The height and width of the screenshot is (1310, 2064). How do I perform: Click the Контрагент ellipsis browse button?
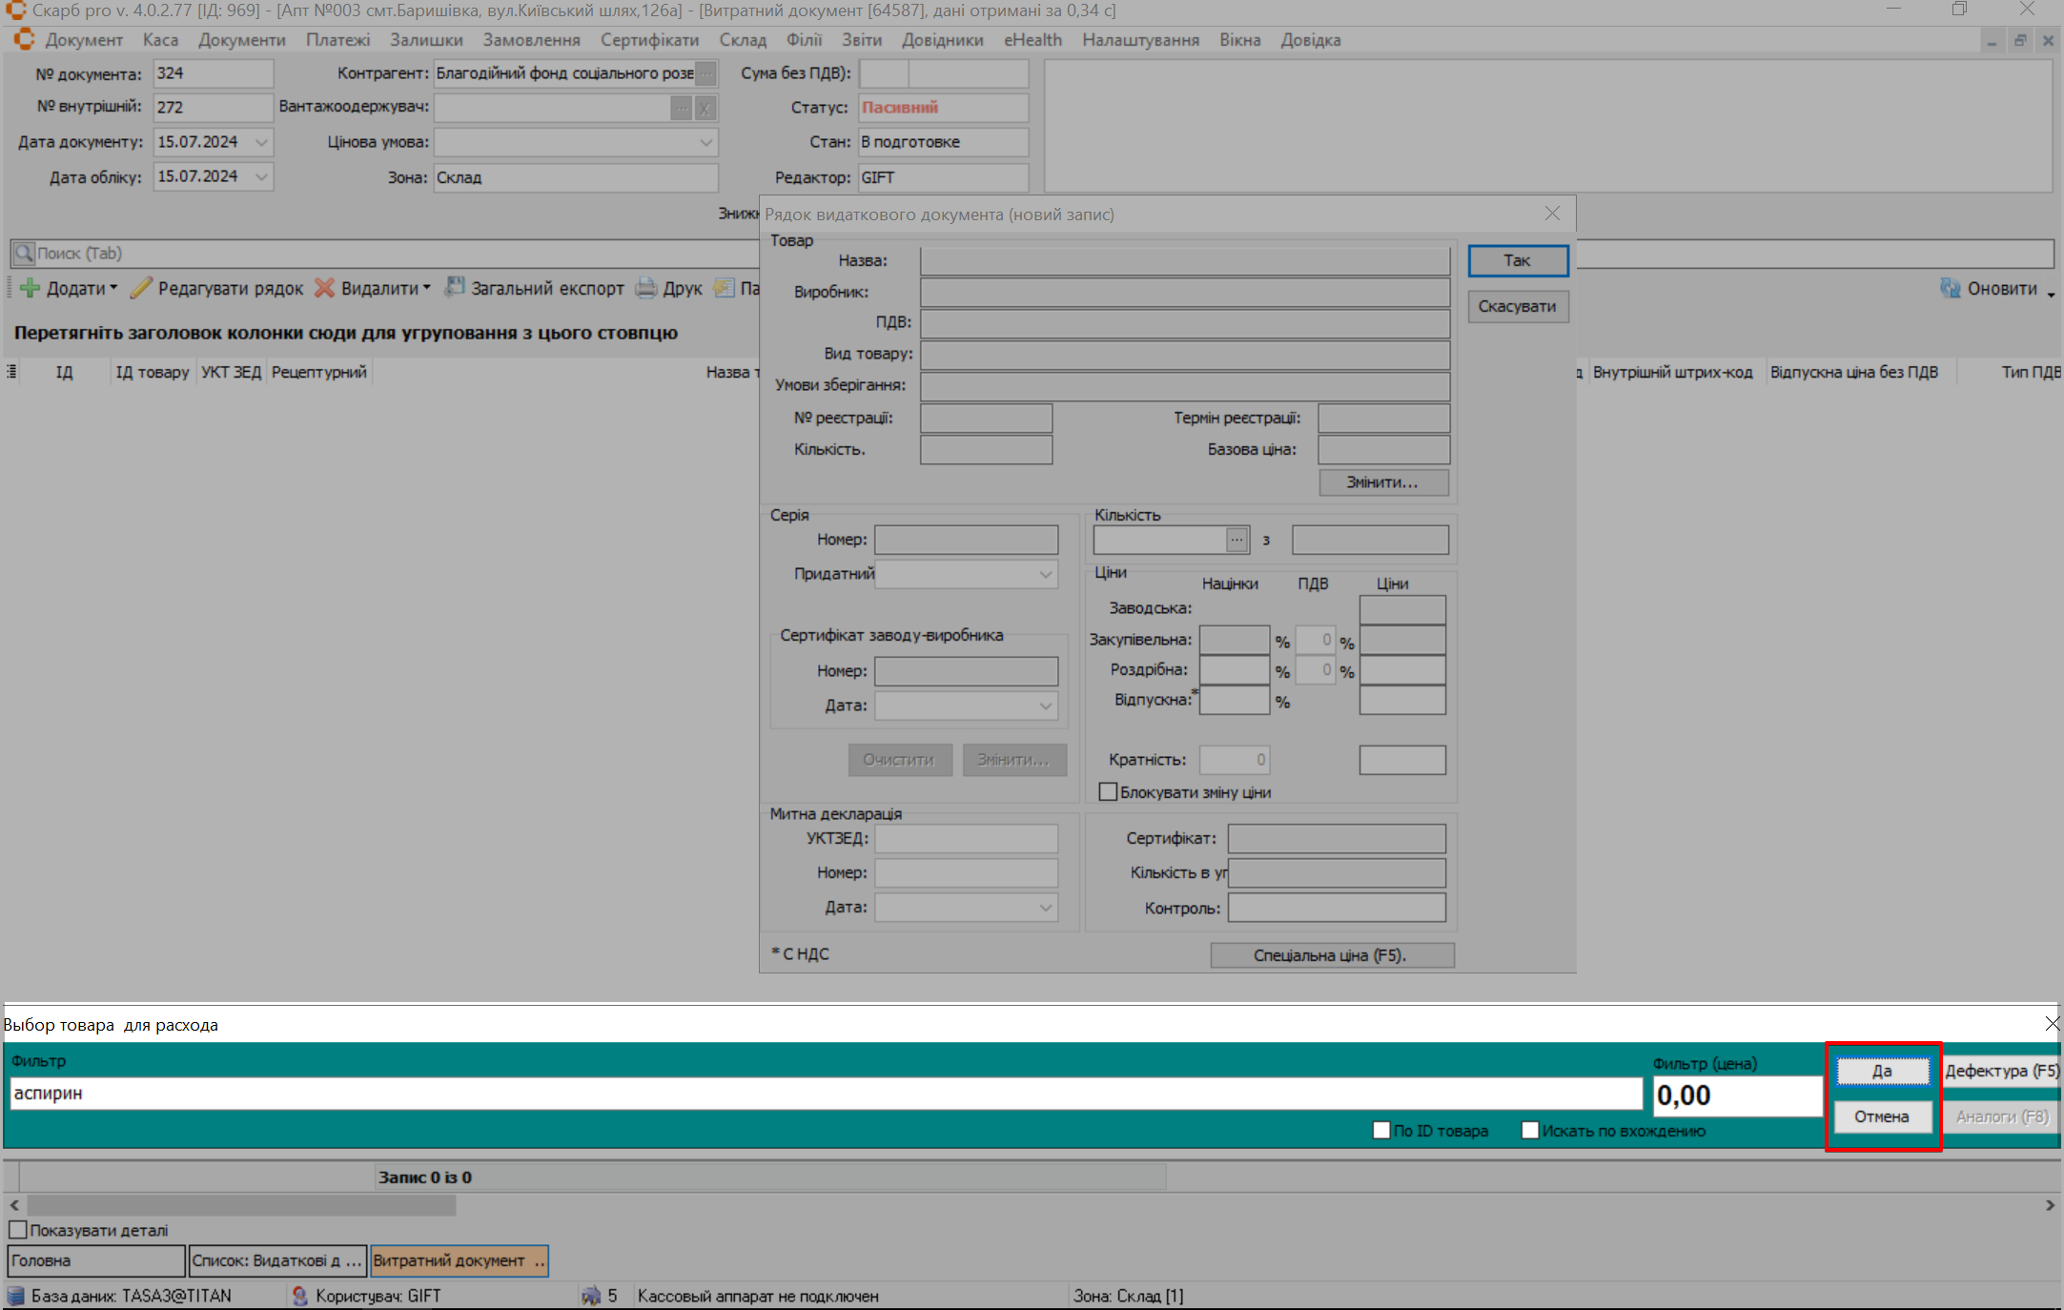705,73
